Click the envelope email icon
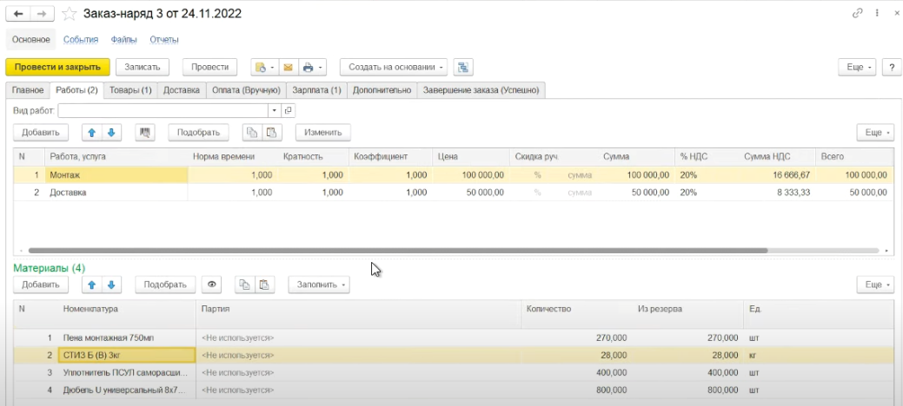 287,67
